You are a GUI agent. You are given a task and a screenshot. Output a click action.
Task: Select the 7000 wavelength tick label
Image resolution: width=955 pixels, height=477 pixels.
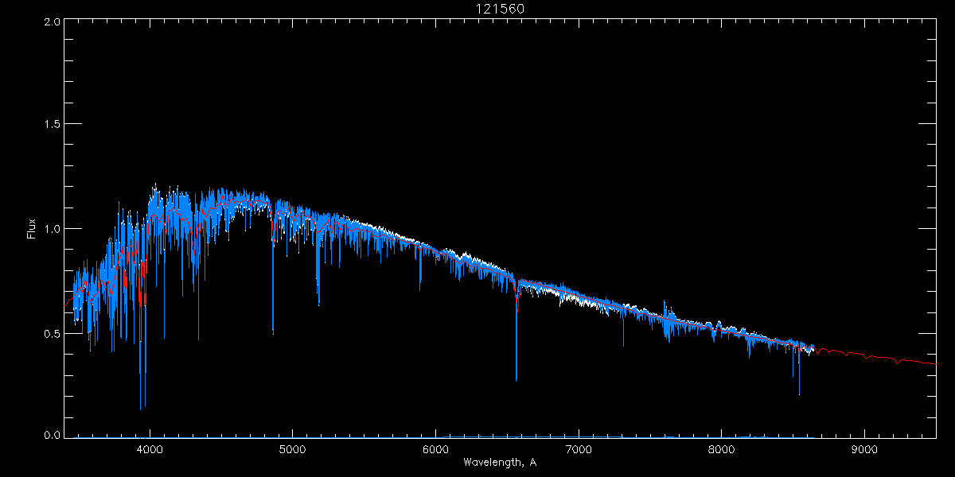(x=579, y=448)
